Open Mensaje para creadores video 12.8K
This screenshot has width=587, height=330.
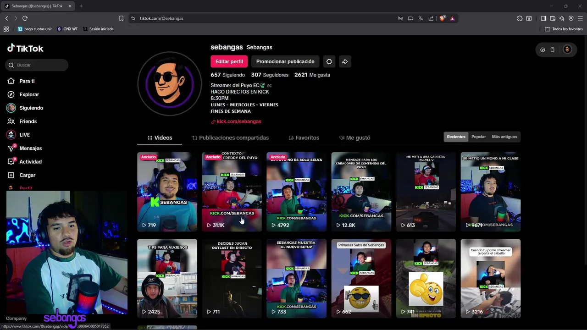tap(361, 192)
